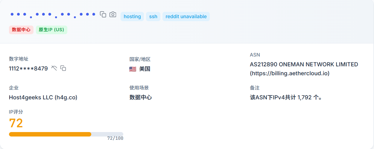Click the "reddit unavailable" tag
This screenshot has height=149, width=374.
[186, 17]
